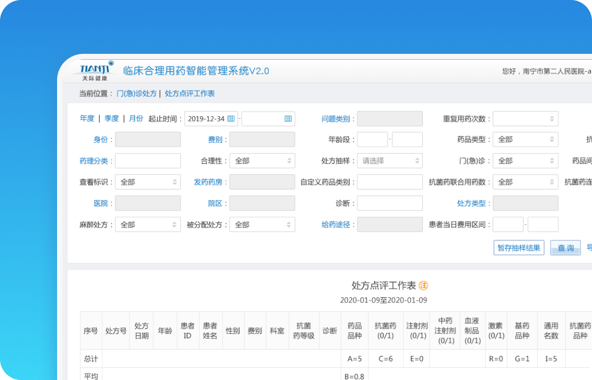Select the 月份 time range option
592x380 pixels.
136,118
